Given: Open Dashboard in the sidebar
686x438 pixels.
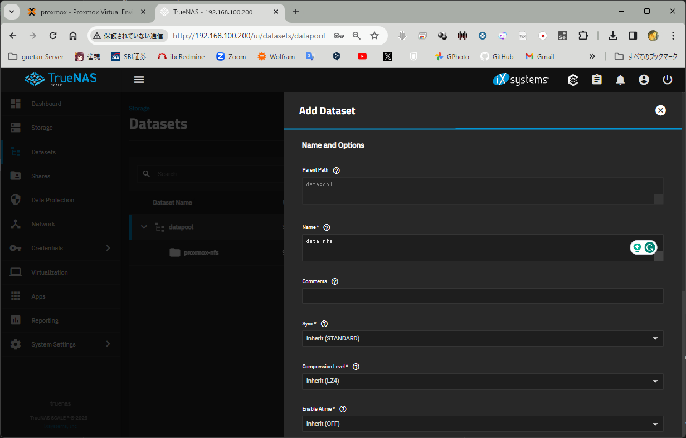Looking at the screenshot, I should pyautogui.click(x=46, y=104).
